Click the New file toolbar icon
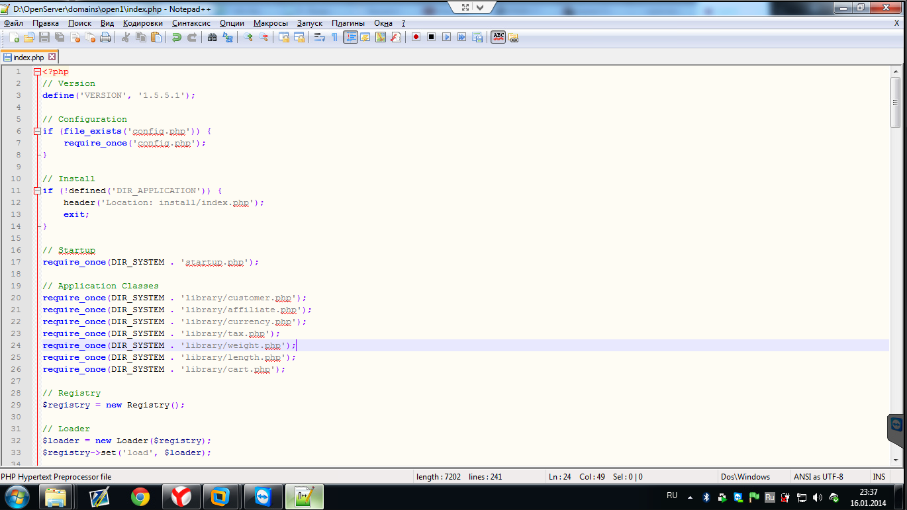Image resolution: width=907 pixels, height=510 pixels. (x=14, y=38)
